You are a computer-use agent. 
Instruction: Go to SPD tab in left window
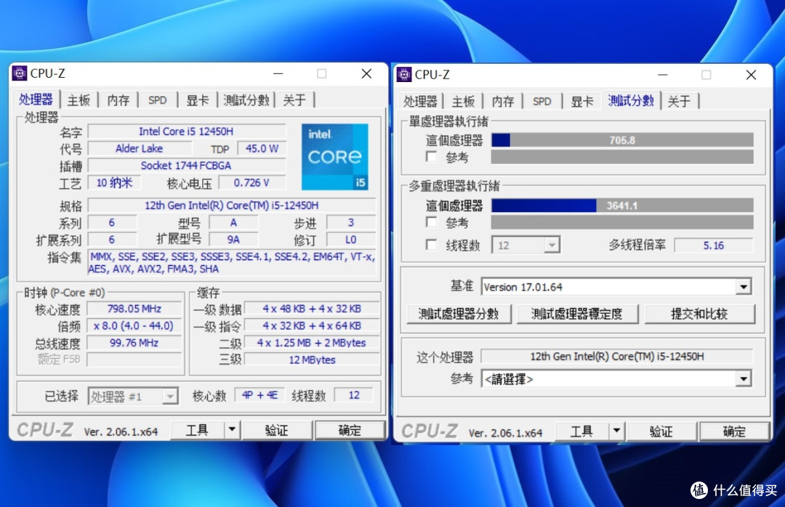(157, 100)
